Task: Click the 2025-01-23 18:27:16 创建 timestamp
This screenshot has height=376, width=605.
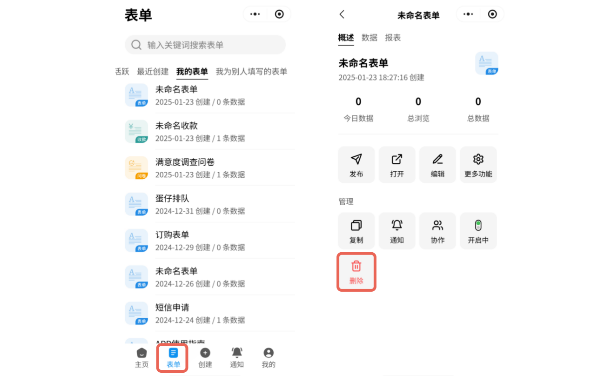Action: pyautogui.click(x=381, y=77)
